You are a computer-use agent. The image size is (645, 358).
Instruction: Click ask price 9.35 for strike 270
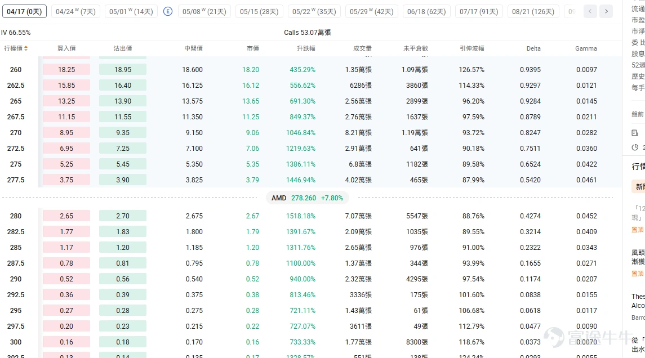(123, 133)
